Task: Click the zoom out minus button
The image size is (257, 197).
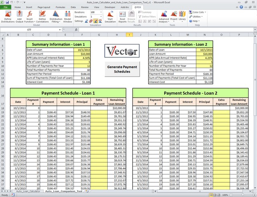Action: click(x=231, y=195)
